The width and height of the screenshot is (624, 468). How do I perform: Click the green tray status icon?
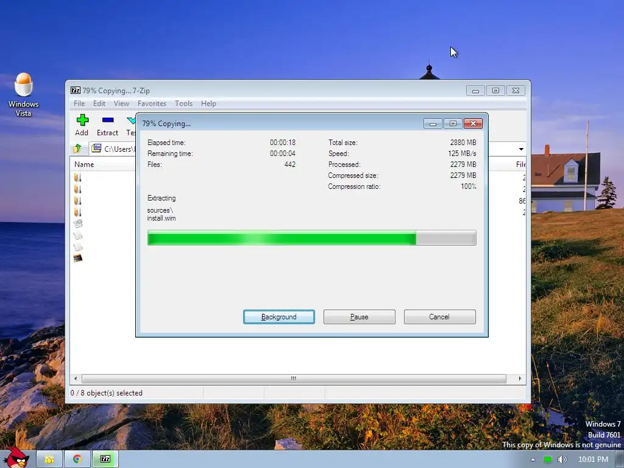click(x=548, y=459)
